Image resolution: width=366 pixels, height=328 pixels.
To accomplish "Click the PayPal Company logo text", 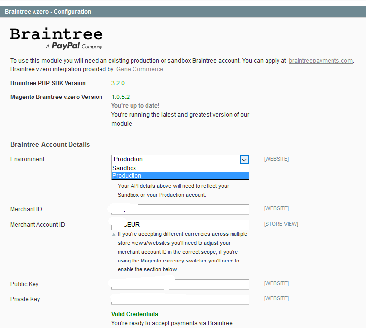I will click(74, 46).
